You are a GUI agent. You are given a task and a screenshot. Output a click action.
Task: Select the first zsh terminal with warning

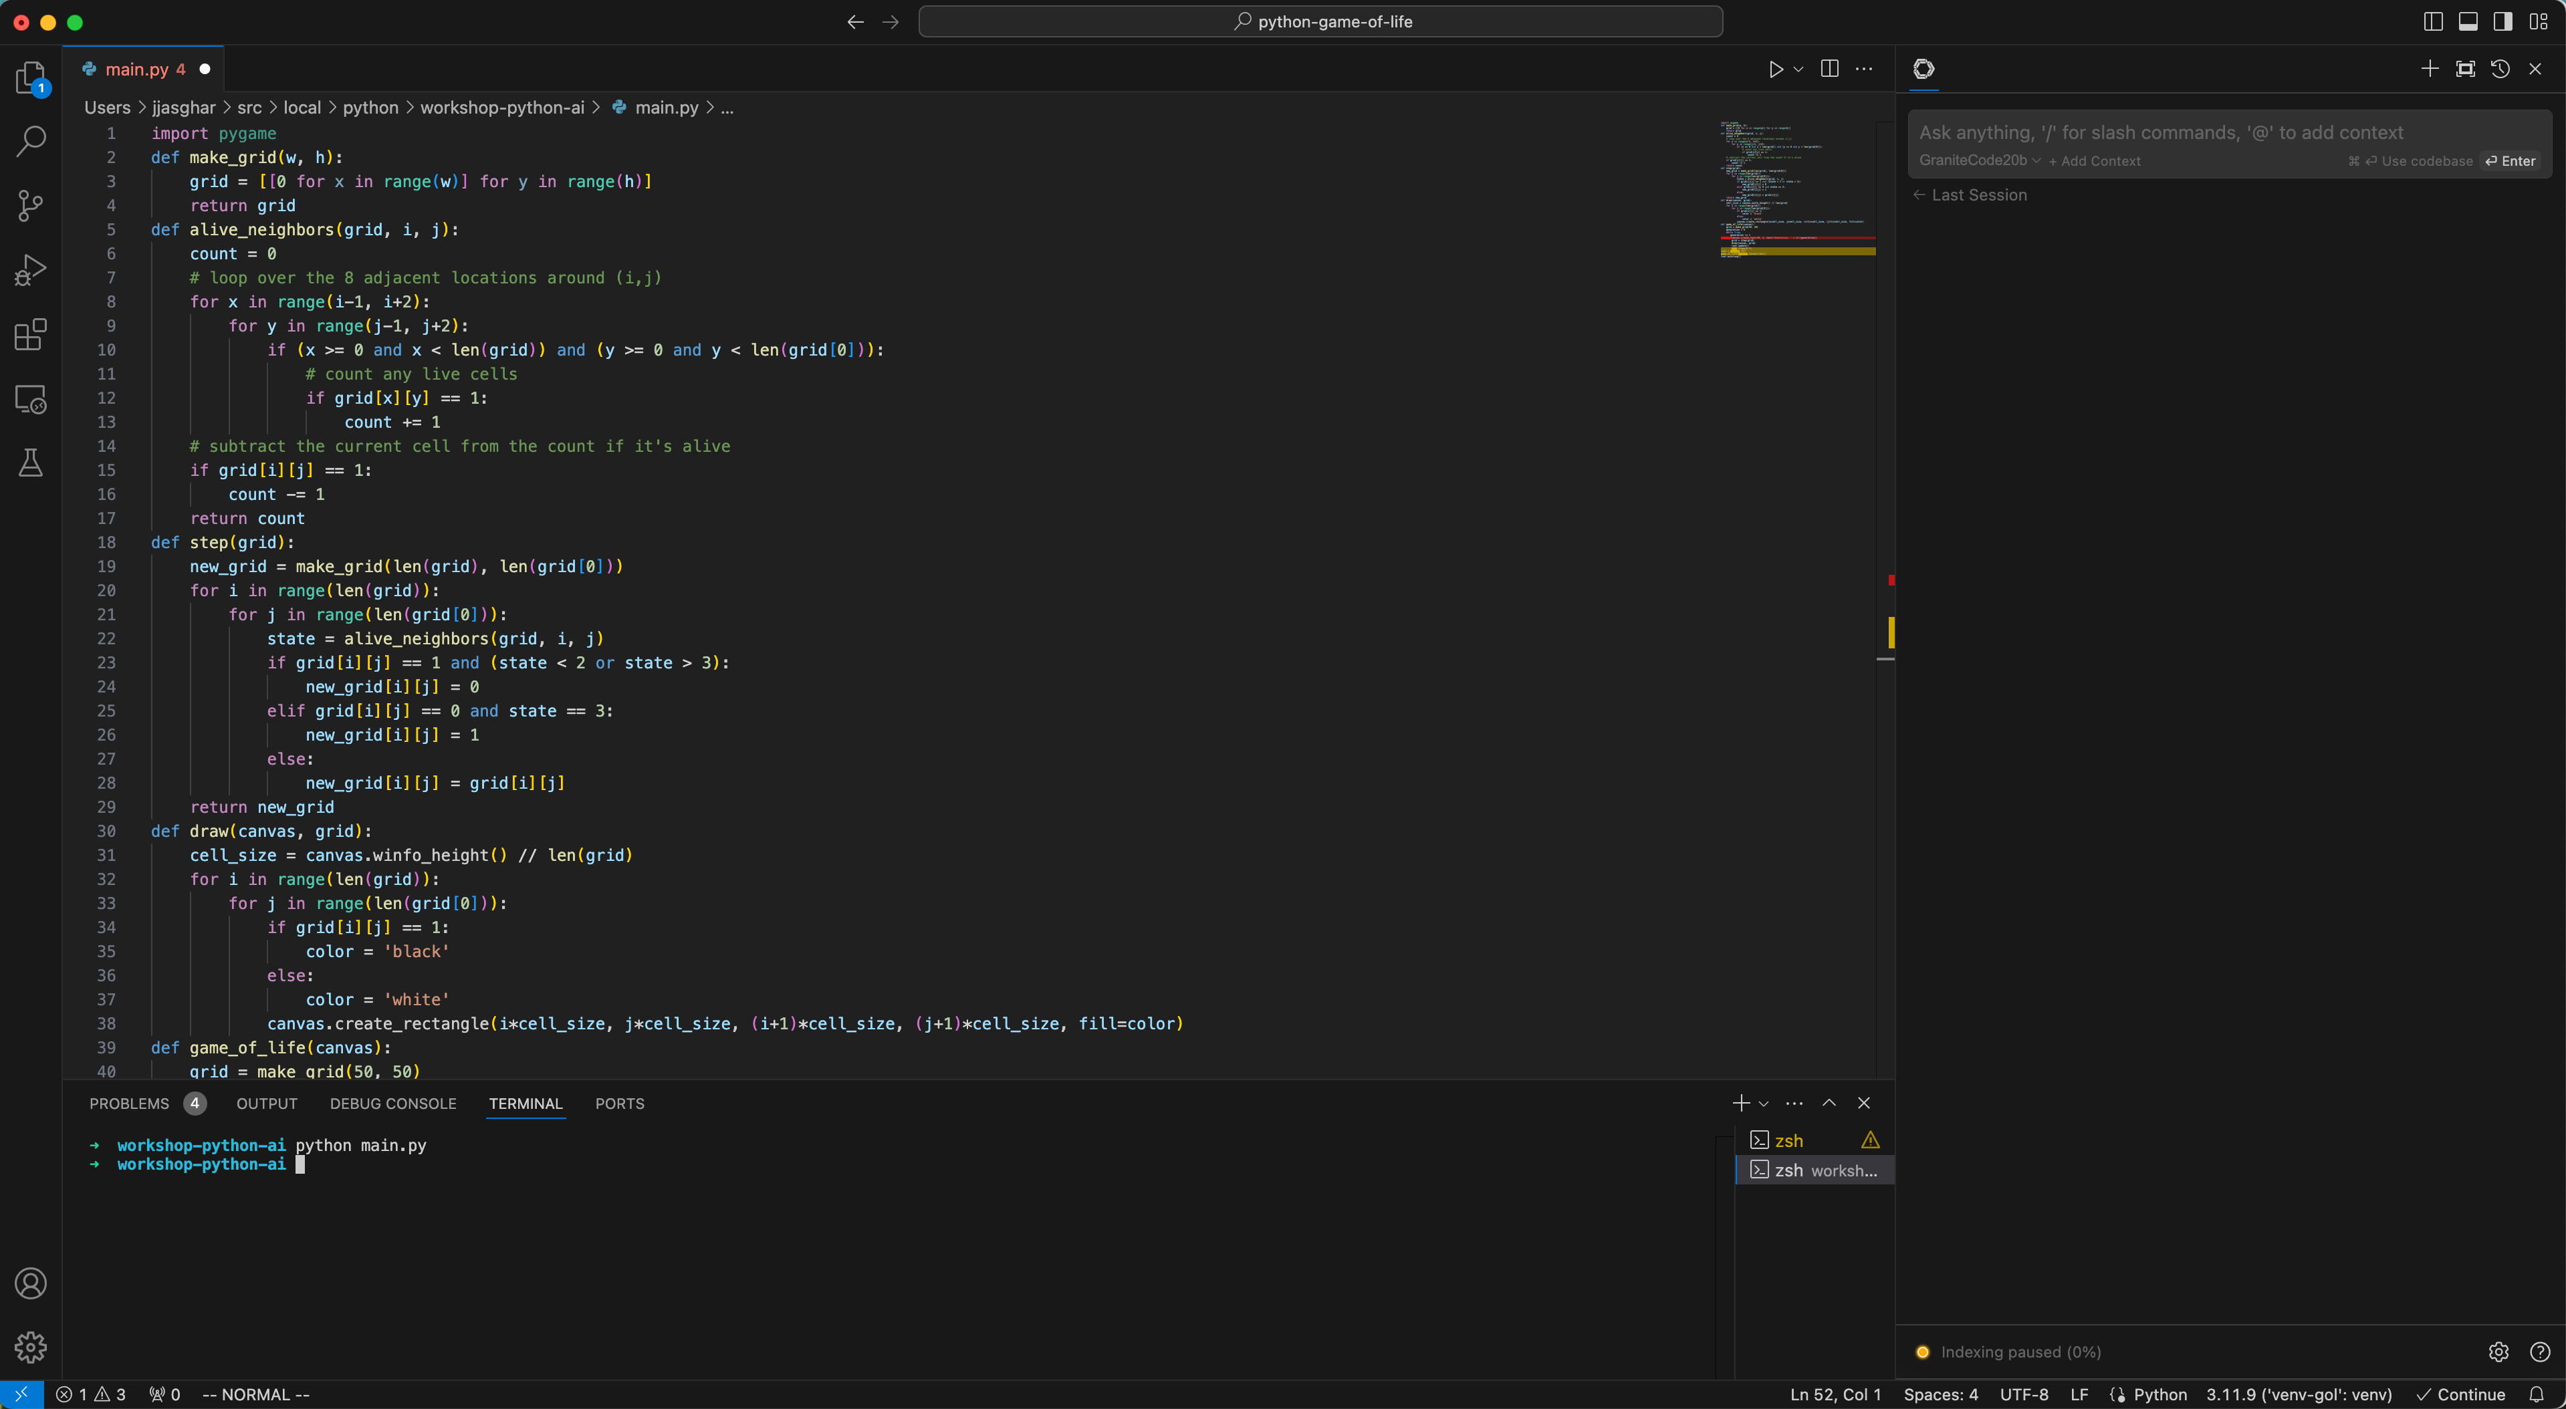click(x=1814, y=1140)
